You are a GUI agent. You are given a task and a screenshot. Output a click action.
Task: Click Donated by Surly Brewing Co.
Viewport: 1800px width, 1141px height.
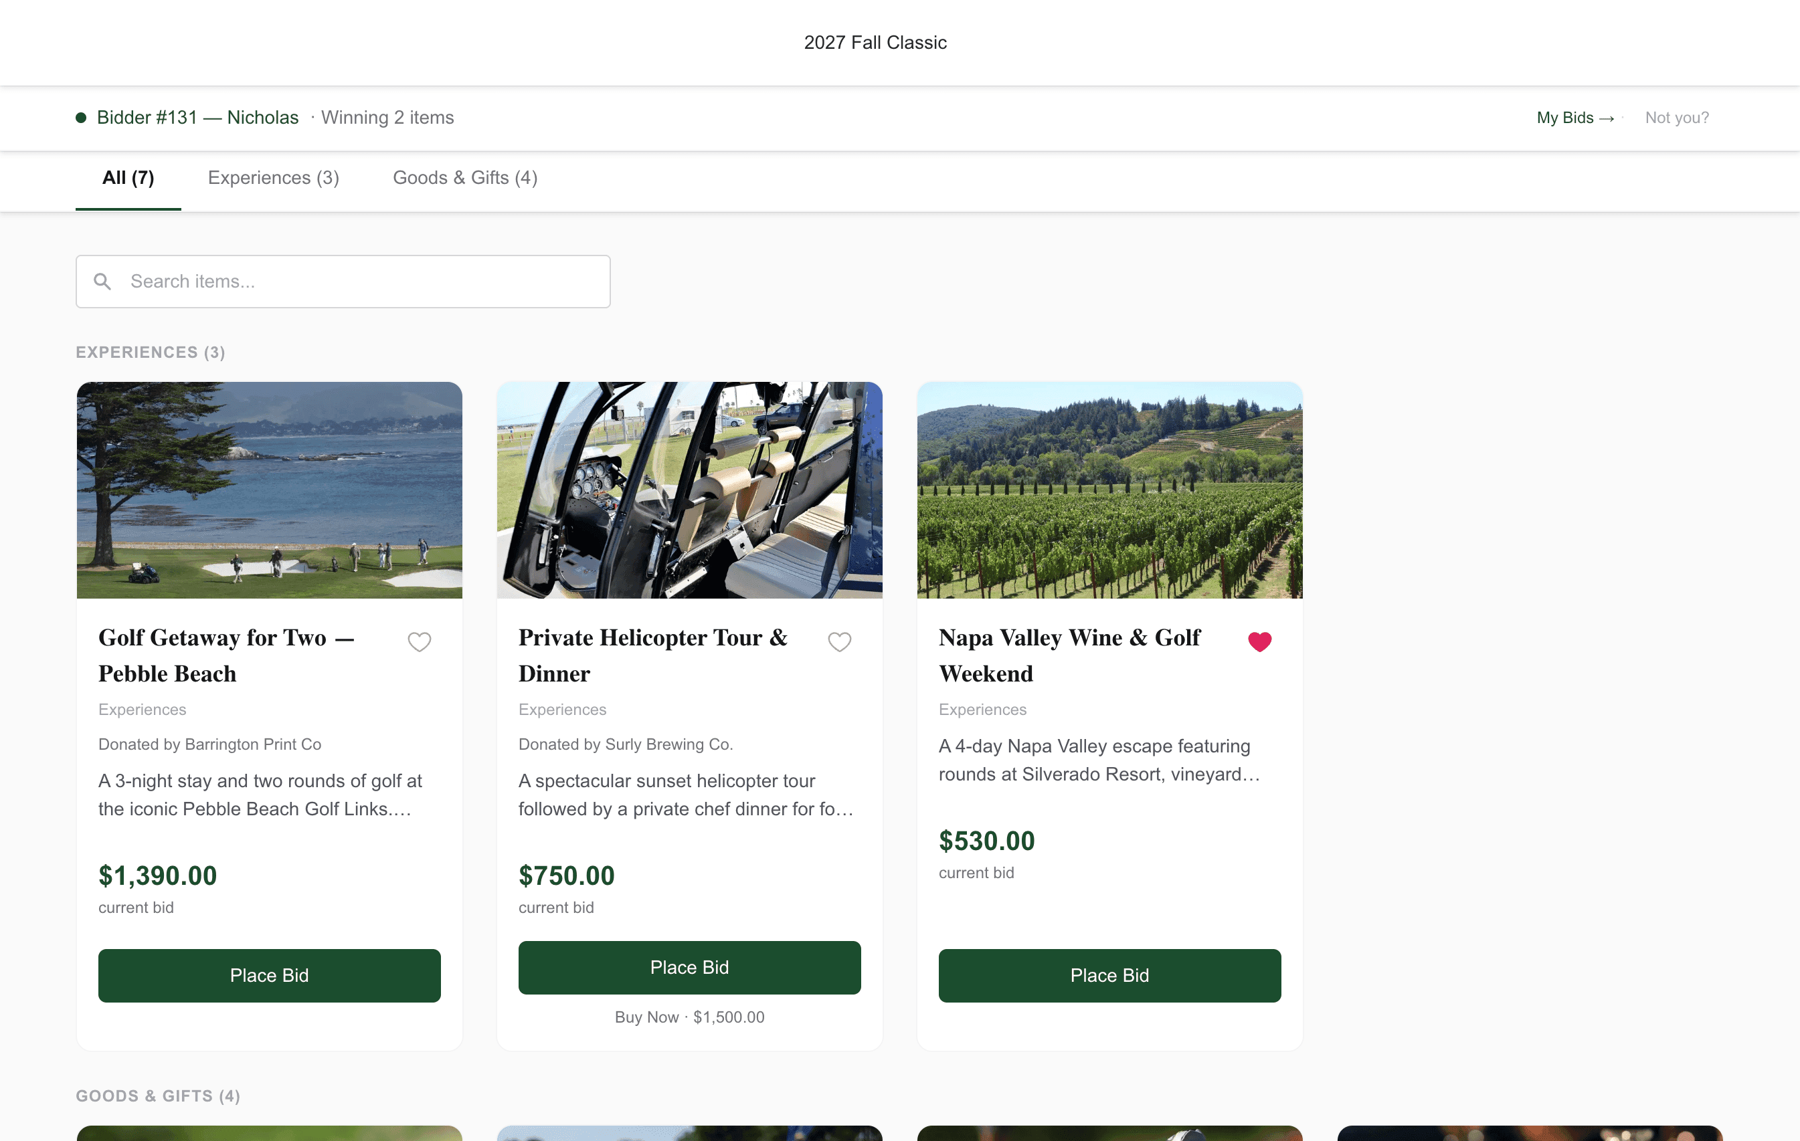626,744
